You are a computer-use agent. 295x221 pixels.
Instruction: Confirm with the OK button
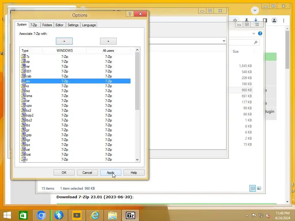point(64,173)
